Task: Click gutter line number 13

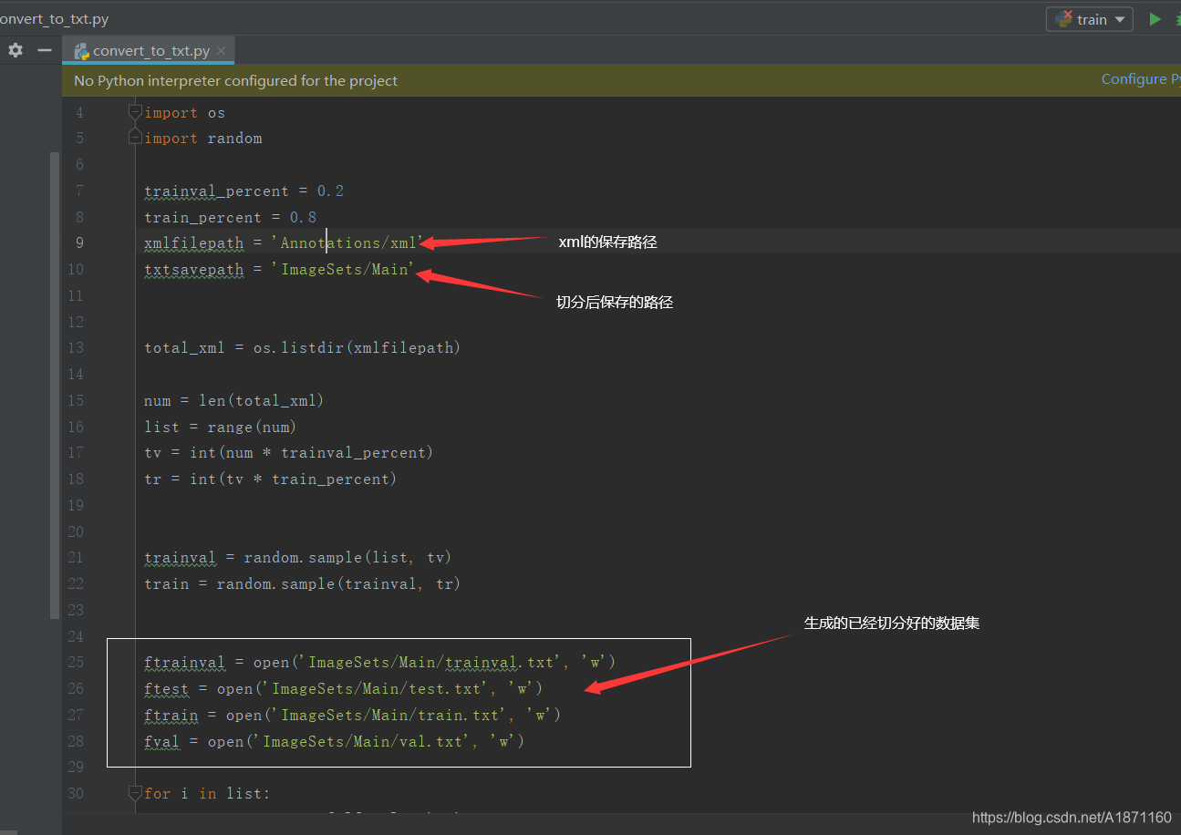Action: coord(75,348)
